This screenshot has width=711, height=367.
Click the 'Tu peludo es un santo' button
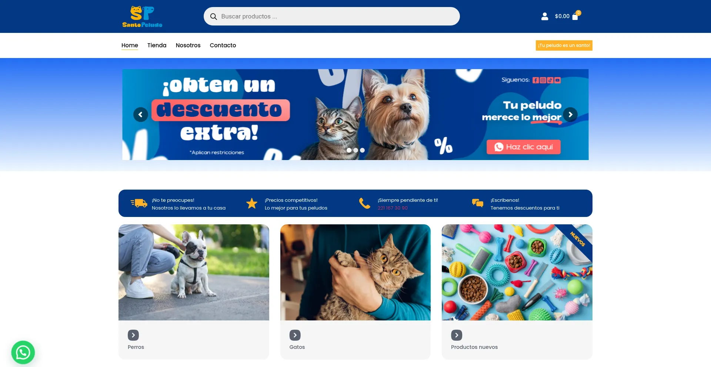pos(564,45)
